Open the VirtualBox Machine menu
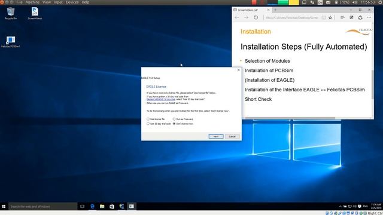 [32, 2]
